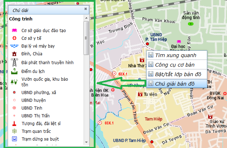Click the Đình, Chùa legend label
Viewport: 227px width, 148px height.
[x=32, y=54]
